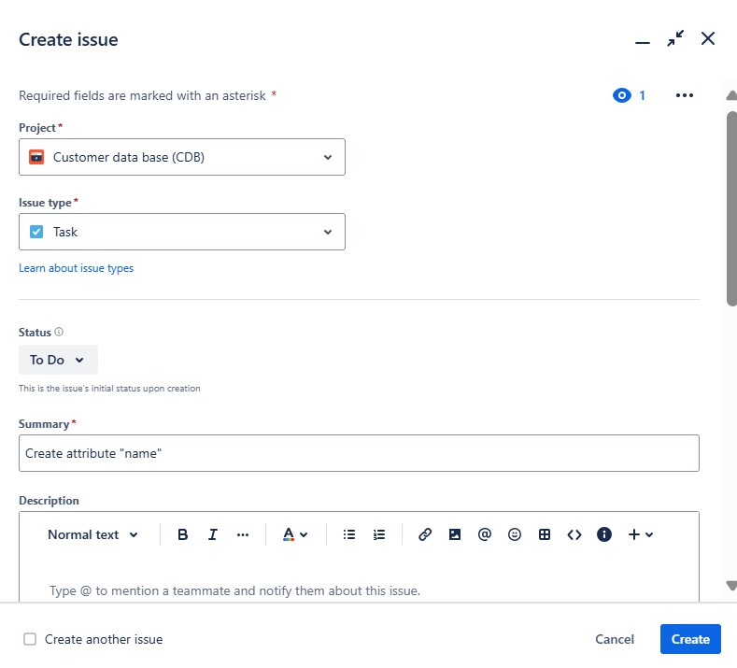Toggle the watchers eye icon
Screen dimensions: 737x668
[x=622, y=95]
